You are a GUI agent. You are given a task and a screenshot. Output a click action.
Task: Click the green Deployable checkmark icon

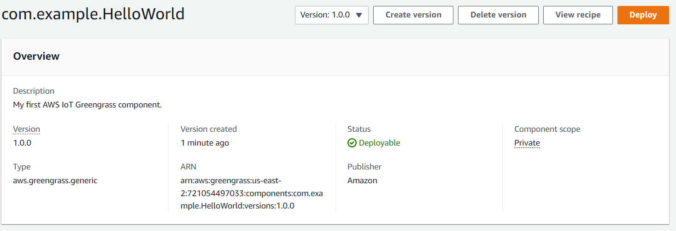(352, 143)
